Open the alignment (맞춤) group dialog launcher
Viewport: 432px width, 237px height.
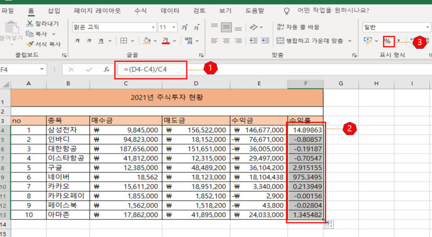[354, 55]
